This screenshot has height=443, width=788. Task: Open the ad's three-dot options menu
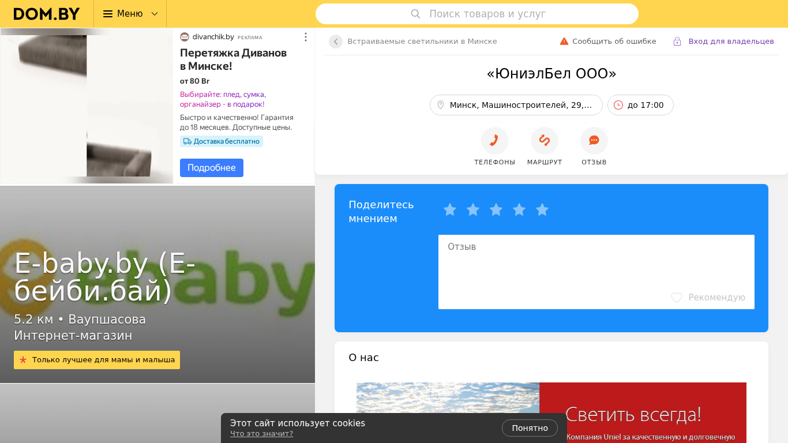306,37
